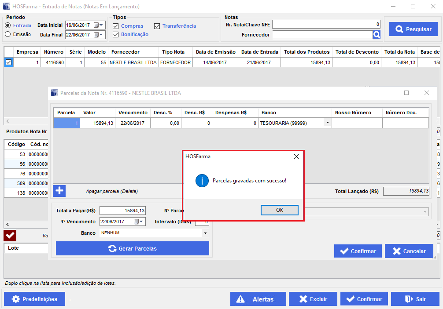
Task: Click the blue plus add-parcela icon
Action: pyautogui.click(x=59, y=191)
